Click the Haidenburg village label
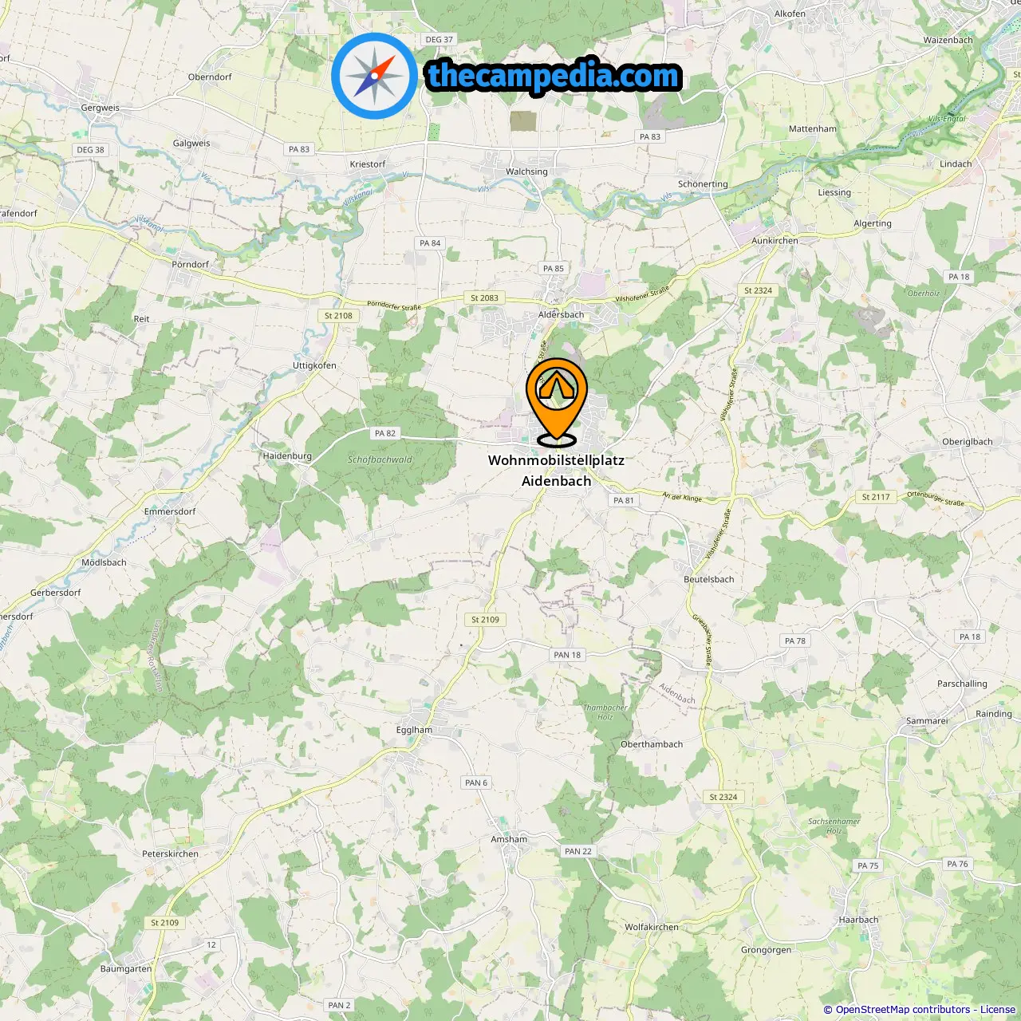The width and height of the screenshot is (1021, 1021). click(x=287, y=456)
